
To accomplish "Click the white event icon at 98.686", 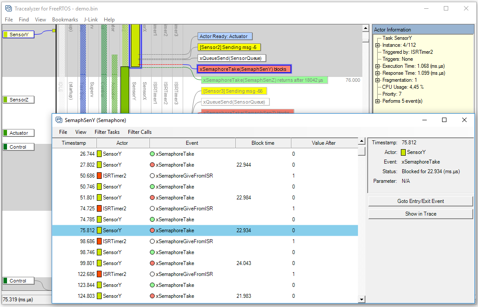I will click(152, 241).
